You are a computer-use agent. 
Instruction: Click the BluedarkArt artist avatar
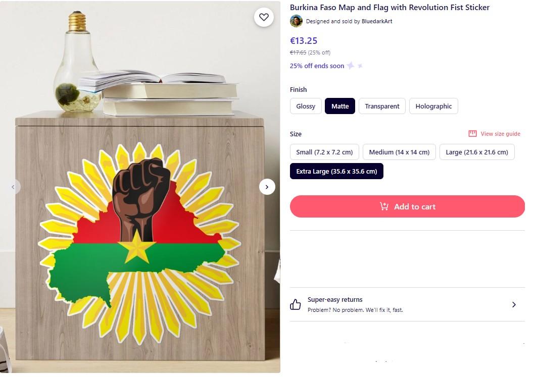point(296,21)
